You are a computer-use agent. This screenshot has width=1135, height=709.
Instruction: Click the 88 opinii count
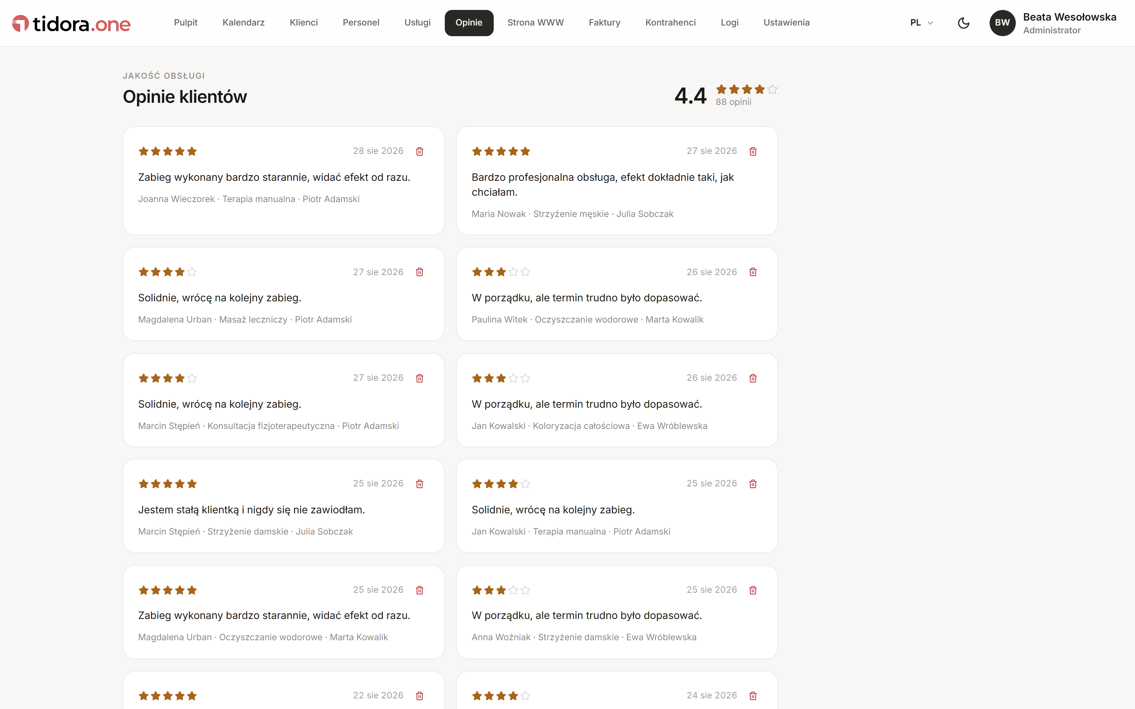pyautogui.click(x=733, y=102)
